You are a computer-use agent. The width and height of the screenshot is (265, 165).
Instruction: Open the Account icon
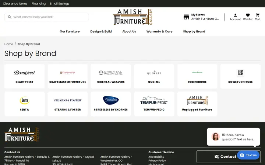tap(235, 15)
